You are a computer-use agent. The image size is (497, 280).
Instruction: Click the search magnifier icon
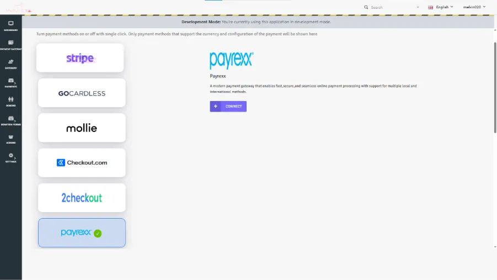(366, 7)
